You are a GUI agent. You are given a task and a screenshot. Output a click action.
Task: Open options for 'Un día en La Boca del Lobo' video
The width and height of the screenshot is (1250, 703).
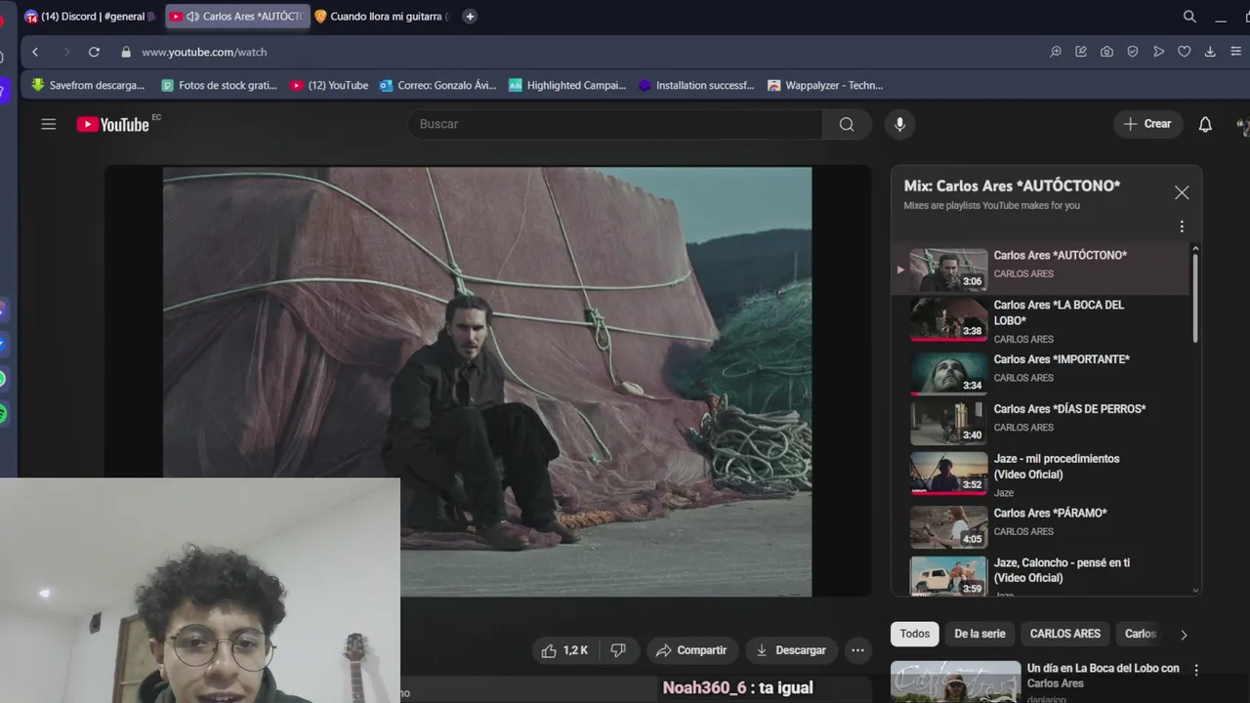coord(1196,671)
